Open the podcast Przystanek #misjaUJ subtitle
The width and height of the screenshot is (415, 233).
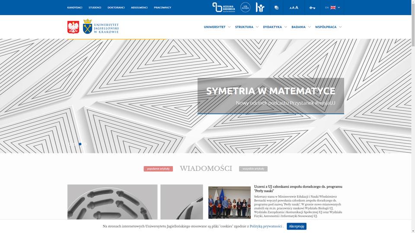[286, 103]
